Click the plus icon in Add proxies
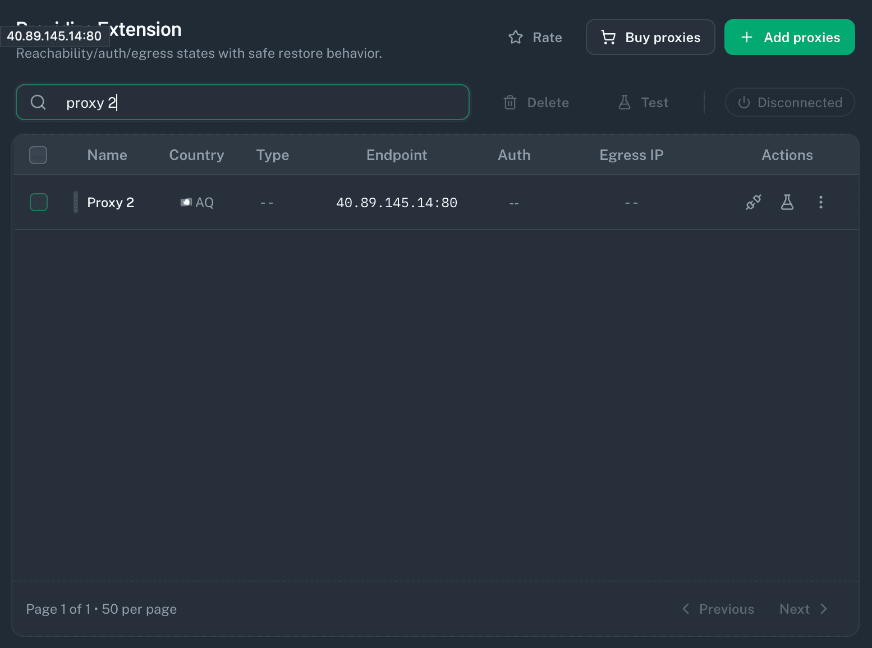 click(746, 37)
